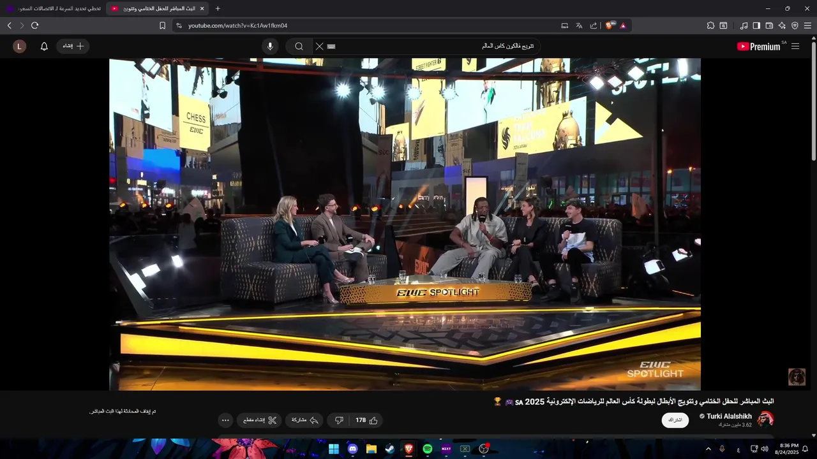The height and width of the screenshot is (459, 817).
Task: Open Brave VPN shield icon
Action: tap(795, 25)
